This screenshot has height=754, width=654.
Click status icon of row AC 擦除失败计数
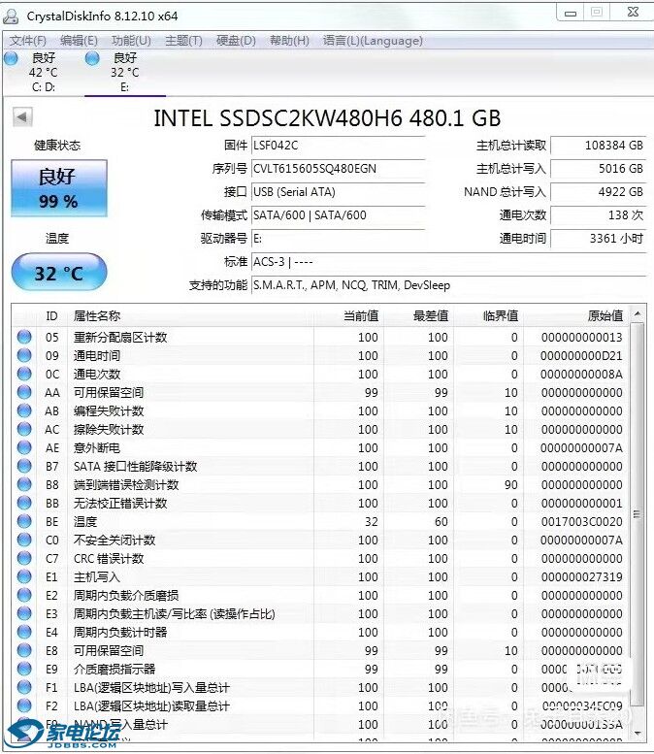click(x=24, y=429)
